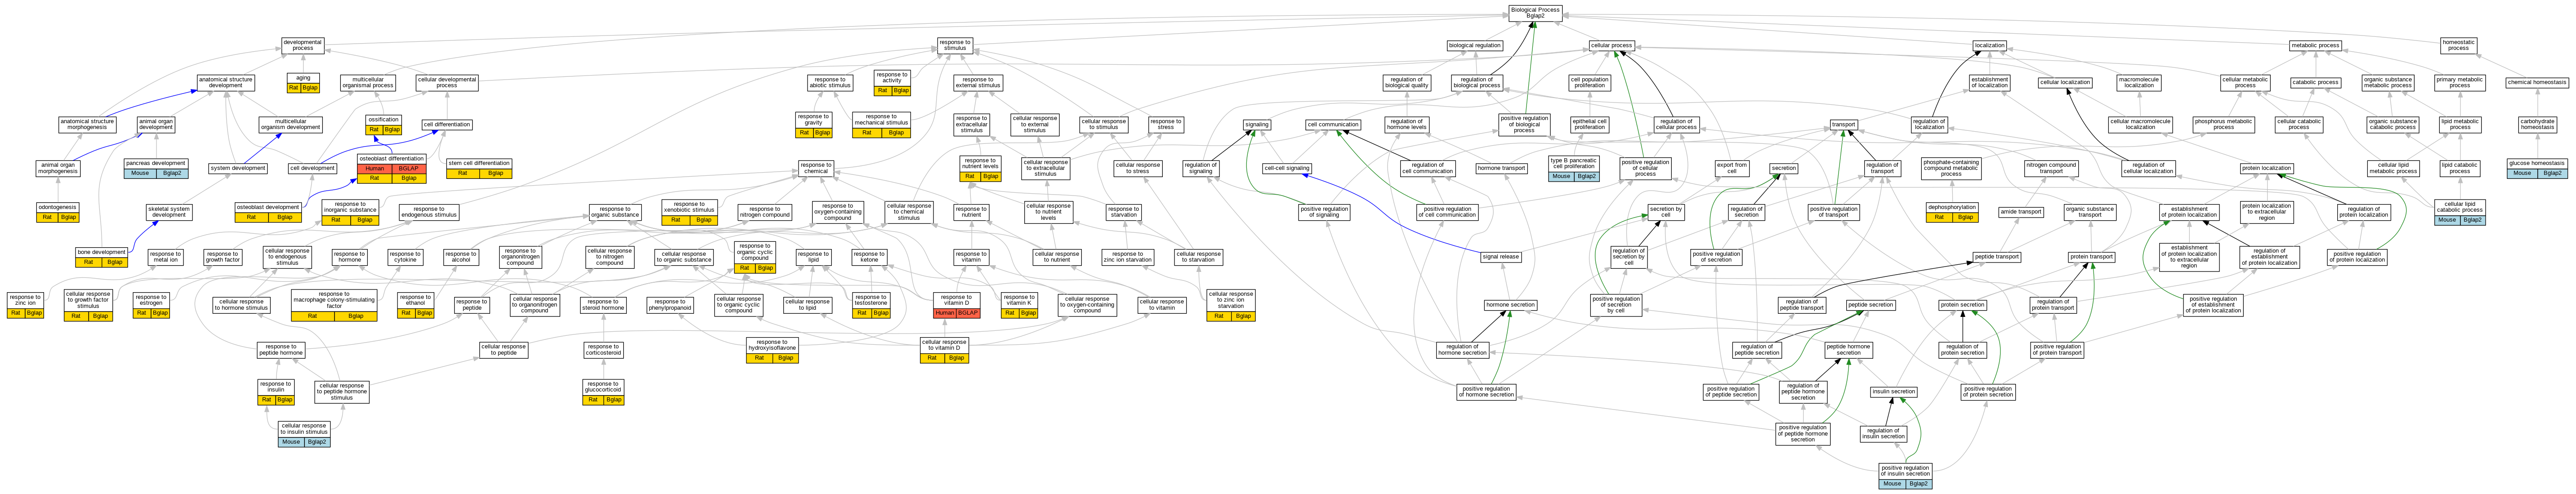Select the 'cellular response to insulin stimulus' node label
Screen dimensions: 2576x494
click(x=304, y=429)
